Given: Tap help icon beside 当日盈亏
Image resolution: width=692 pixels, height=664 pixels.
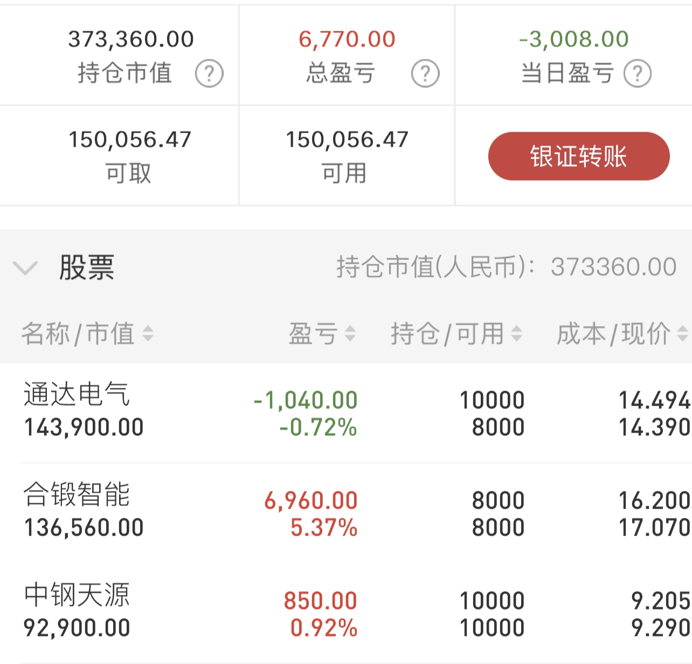Looking at the screenshot, I should [x=638, y=73].
